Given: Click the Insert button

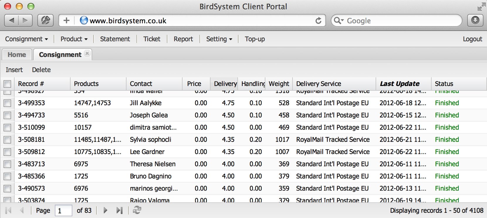Looking at the screenshot, I should tap(14, 70).
